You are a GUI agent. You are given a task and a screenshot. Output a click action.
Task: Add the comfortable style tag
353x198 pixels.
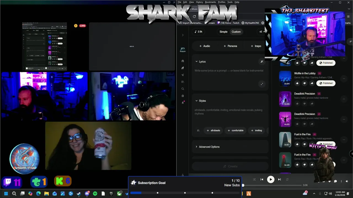point(236,130)
